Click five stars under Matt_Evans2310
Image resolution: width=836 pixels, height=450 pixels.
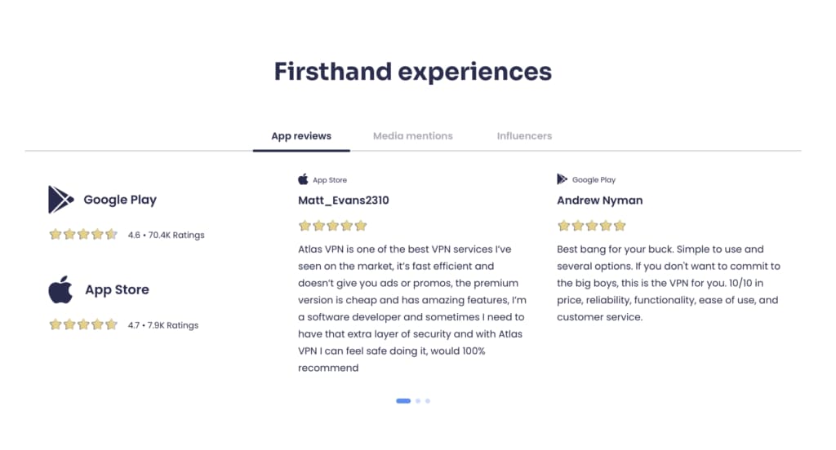[x=333, y=226]
